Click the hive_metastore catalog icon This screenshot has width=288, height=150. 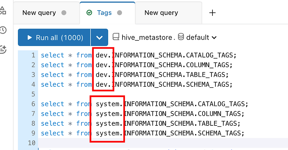click(x=116, y=37)
